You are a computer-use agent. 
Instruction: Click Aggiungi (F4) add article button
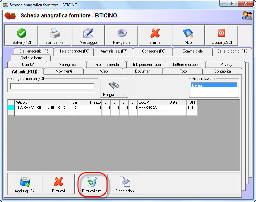coord(25,184)
